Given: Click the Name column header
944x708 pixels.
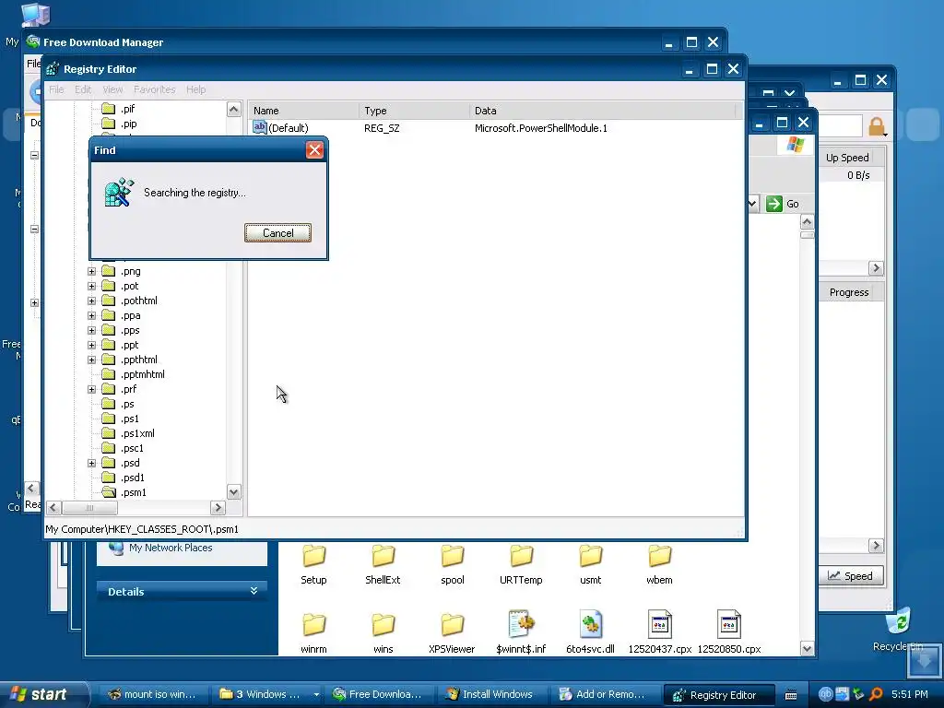Looking at the screenshot, I should point(303,111).
